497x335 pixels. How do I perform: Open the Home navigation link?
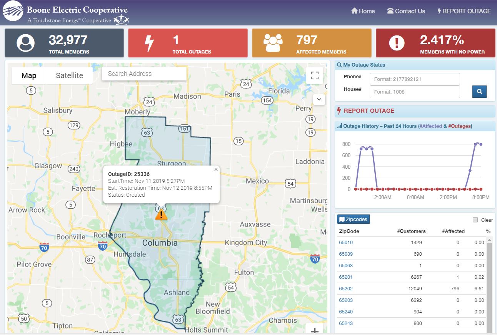(363, 11)
